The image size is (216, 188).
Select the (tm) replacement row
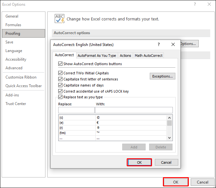tap(113, 133)
